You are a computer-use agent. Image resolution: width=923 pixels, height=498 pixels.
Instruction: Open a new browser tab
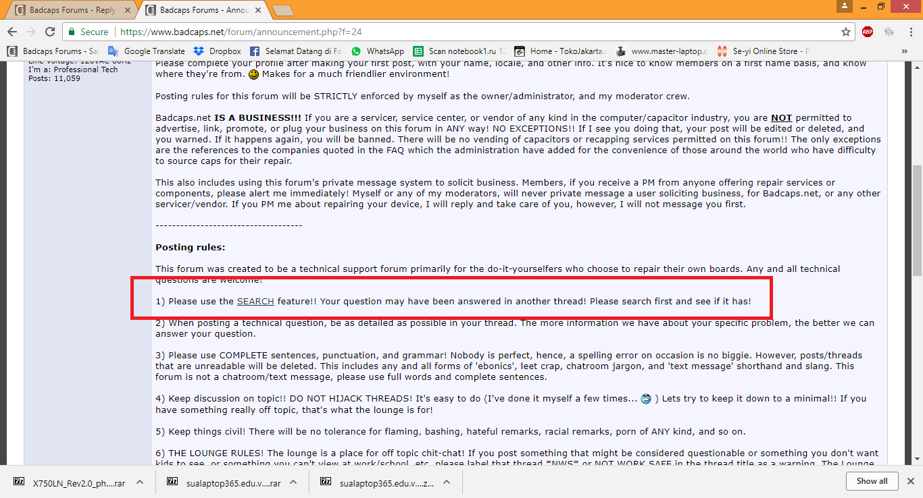tap(282, 10)
